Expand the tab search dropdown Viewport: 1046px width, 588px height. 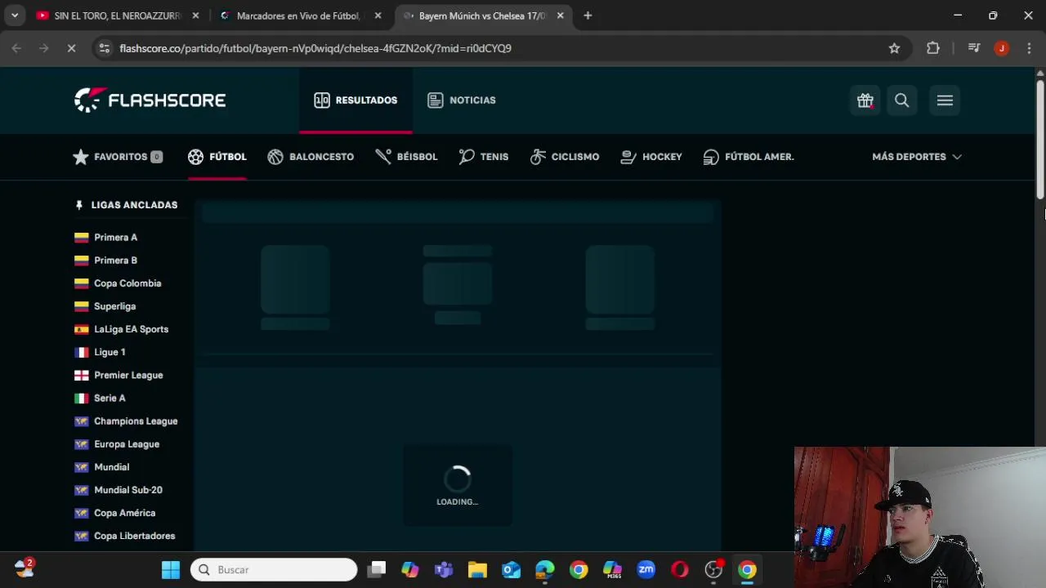click(x=15, y=16)
